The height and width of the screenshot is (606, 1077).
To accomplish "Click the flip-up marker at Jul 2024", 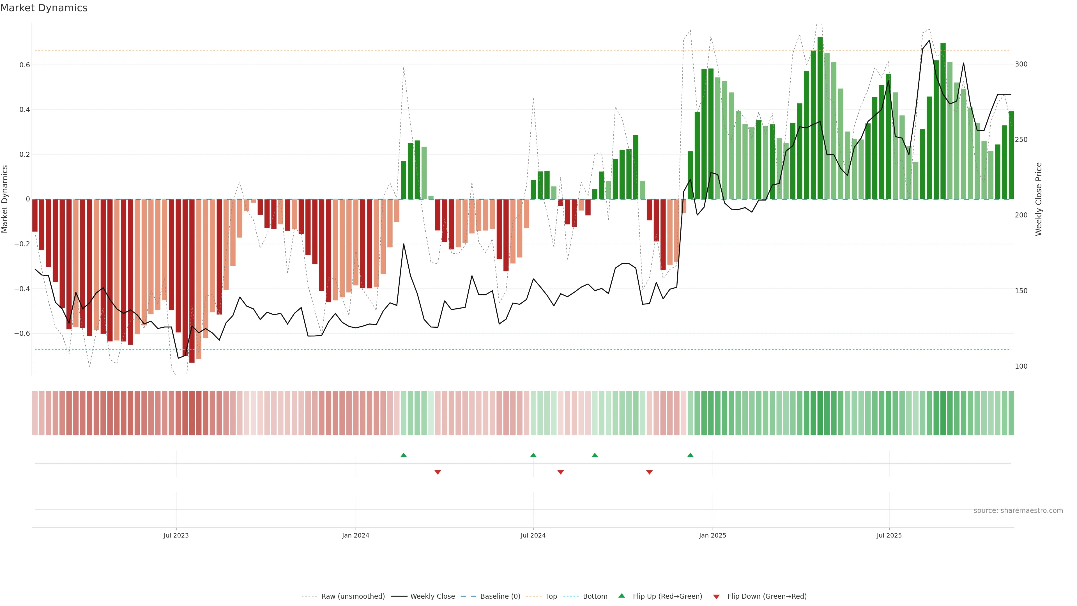I will 533,455.
